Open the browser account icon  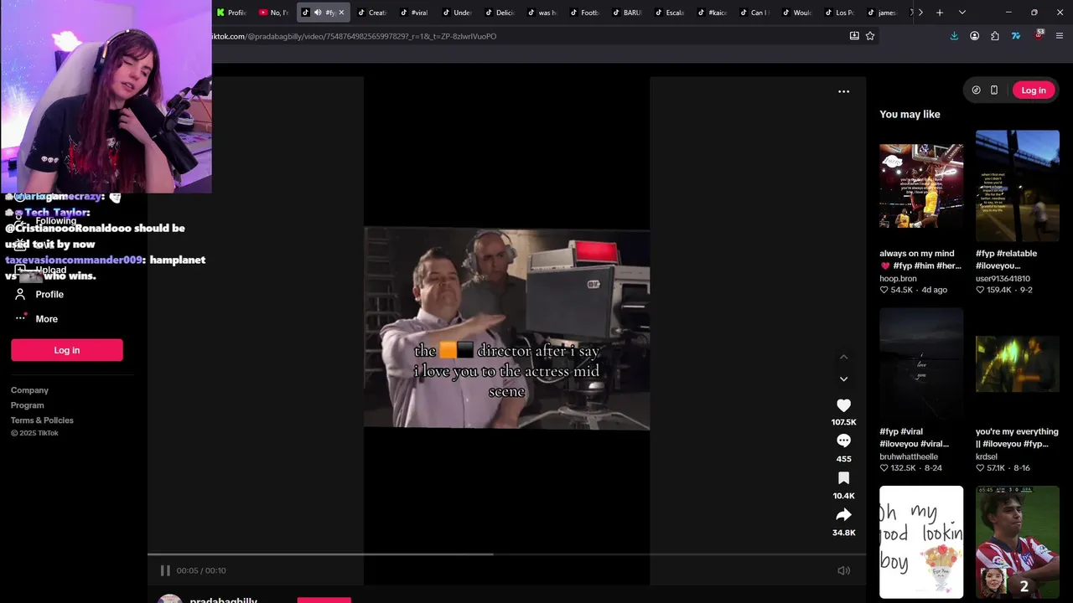pyautogui.click(x=974, y=36)
